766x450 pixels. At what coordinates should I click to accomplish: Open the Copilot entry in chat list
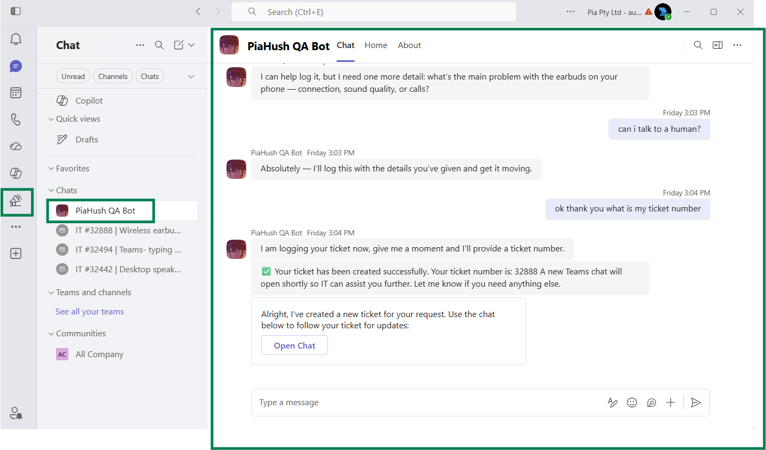coord(122,100)
